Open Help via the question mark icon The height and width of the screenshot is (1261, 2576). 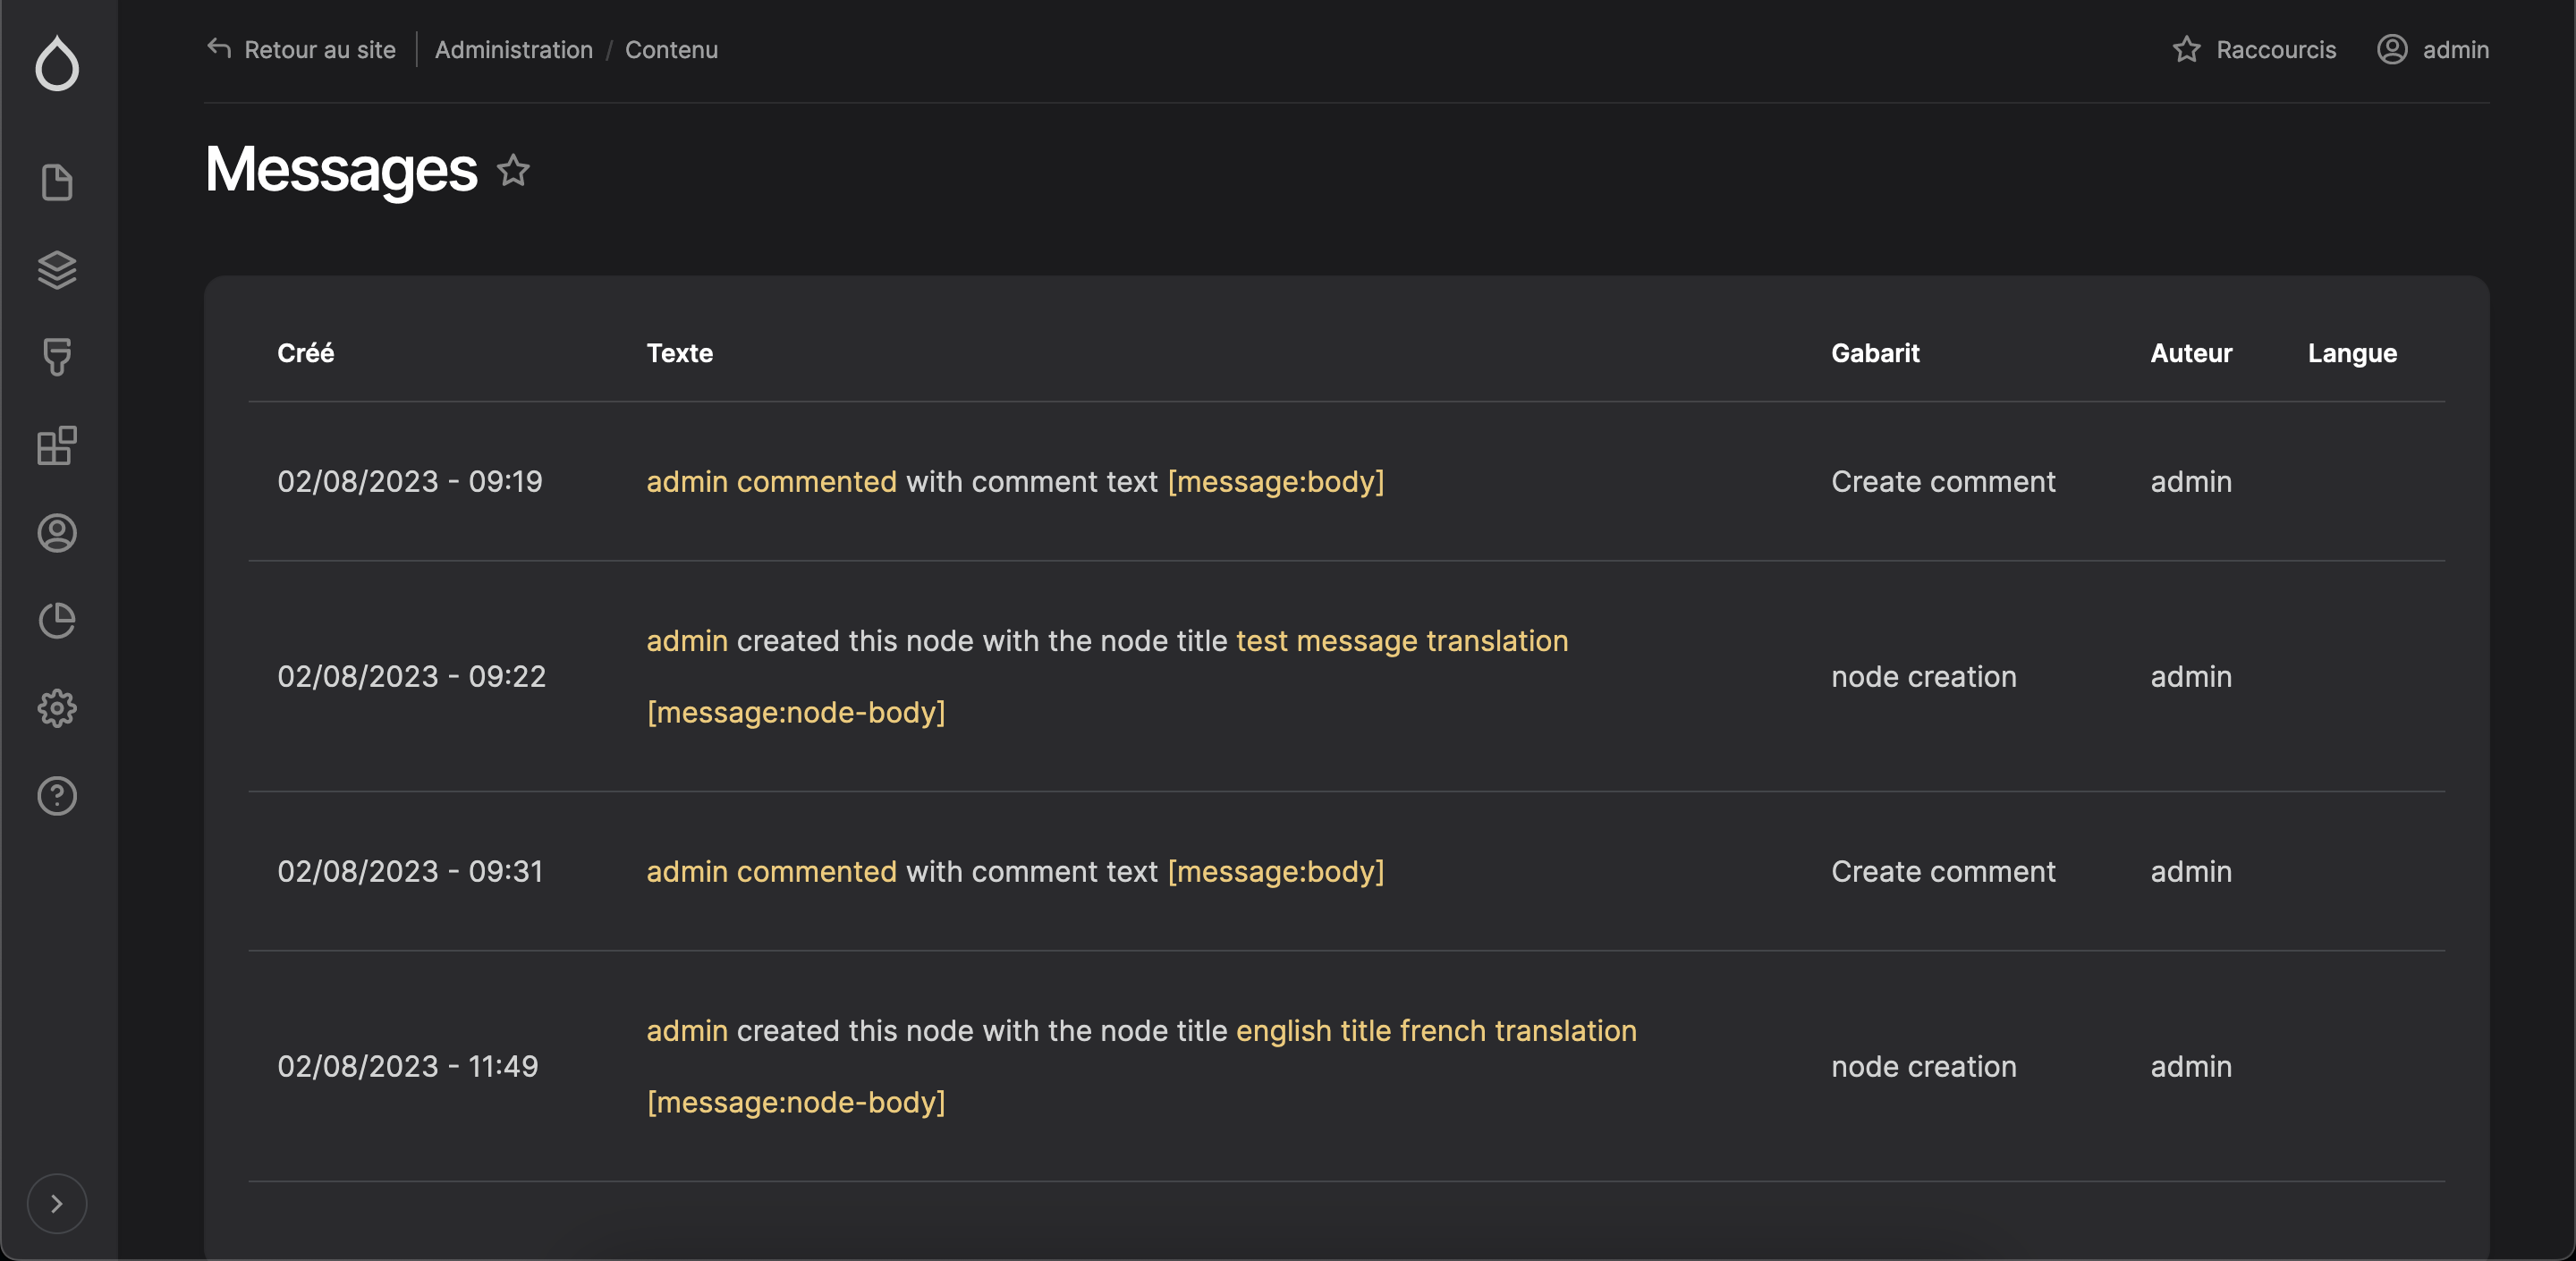(x=57, y=795)
